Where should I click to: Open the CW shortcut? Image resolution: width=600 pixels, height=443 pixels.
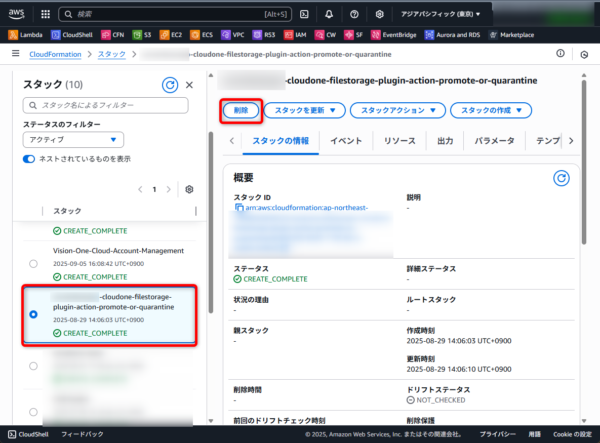tap(325, 35)
